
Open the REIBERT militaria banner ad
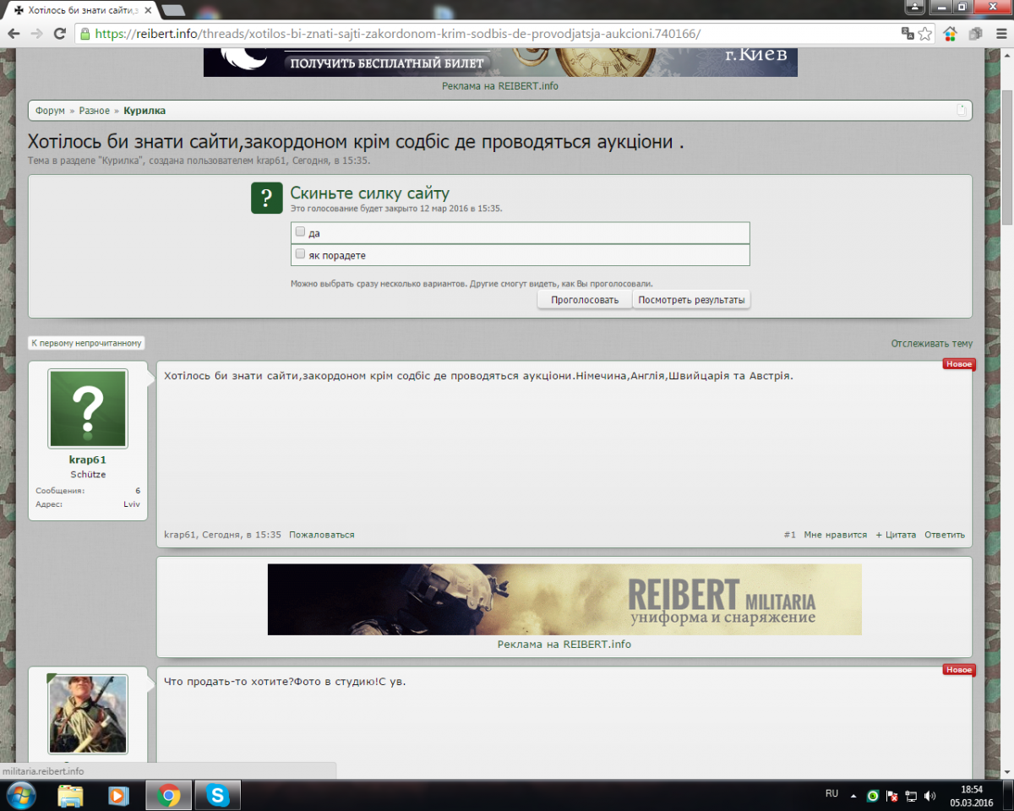[x=564, y=599]
